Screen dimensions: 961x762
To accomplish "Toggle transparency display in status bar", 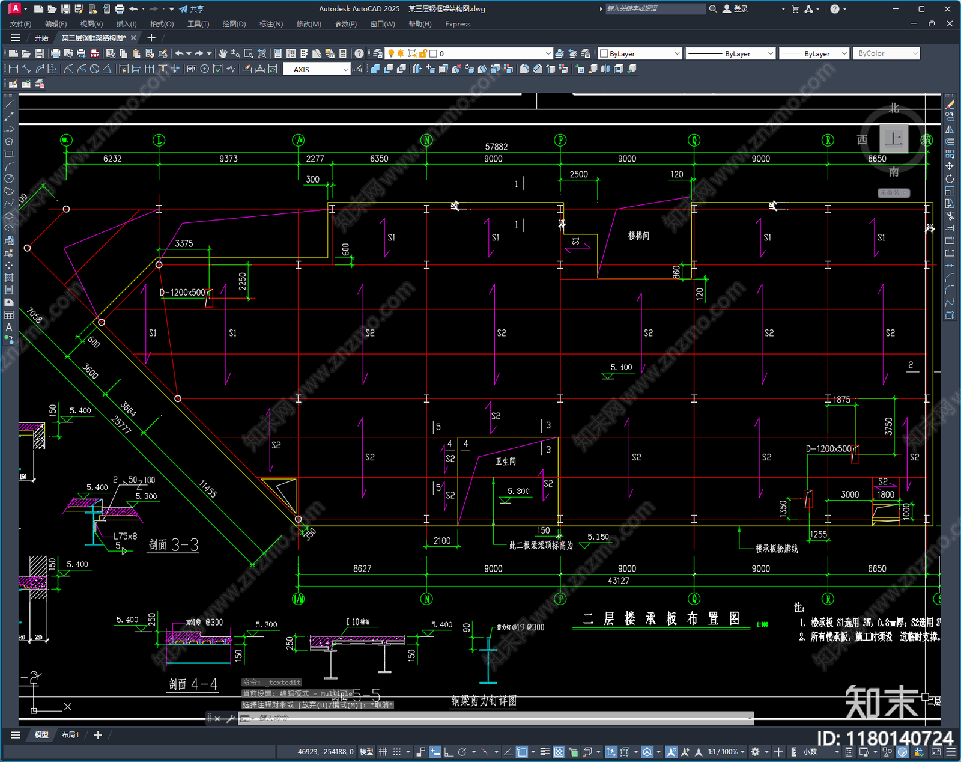I will pos(559,752).
